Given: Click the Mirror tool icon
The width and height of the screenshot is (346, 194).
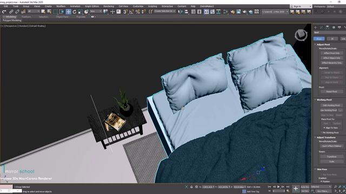Looking at the screenshot, I should 180,12.
